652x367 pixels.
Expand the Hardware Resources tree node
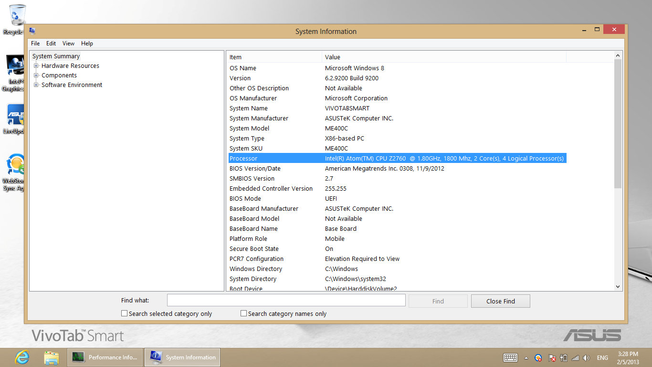(x=36, y=65)
